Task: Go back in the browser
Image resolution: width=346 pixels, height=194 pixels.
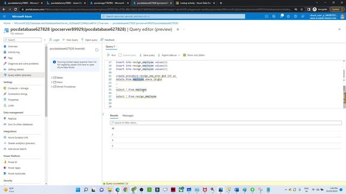Action: 4,10
